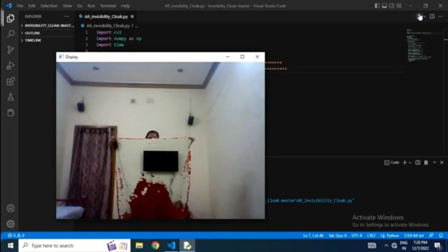Click the Display window webcam image
This screenshot has height=252, width=448.
(160, 140)
